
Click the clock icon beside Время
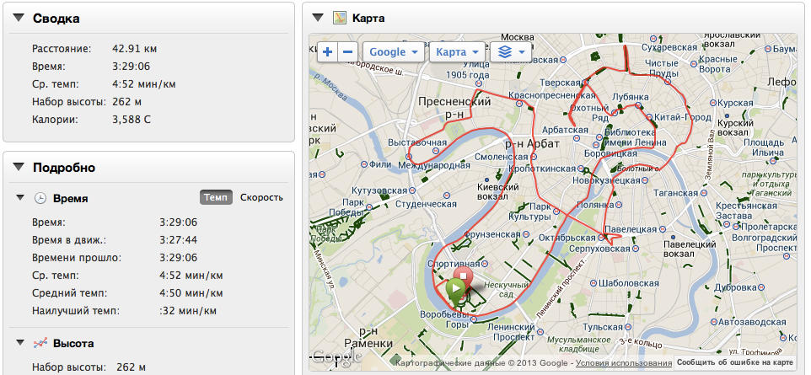[40, 198]
